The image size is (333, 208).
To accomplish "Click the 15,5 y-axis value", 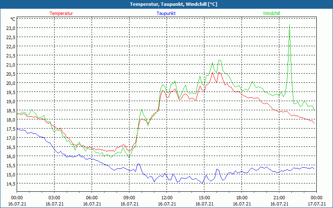I will [11, 165].
